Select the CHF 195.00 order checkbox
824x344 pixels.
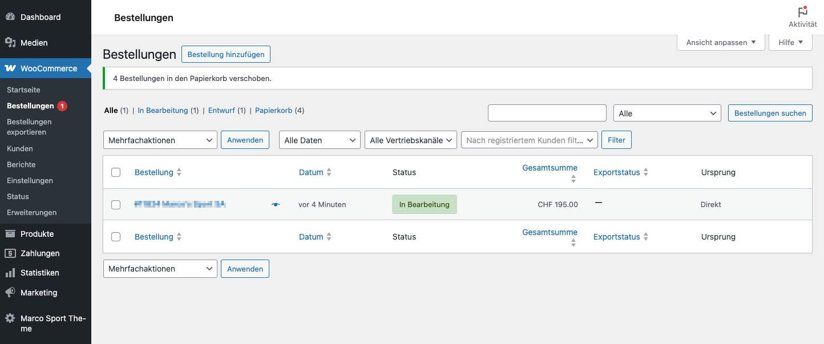(x=116, y=205)
